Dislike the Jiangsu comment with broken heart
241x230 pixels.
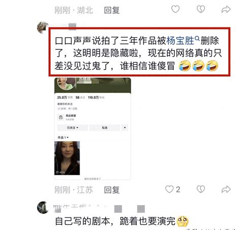coord(201,189)
